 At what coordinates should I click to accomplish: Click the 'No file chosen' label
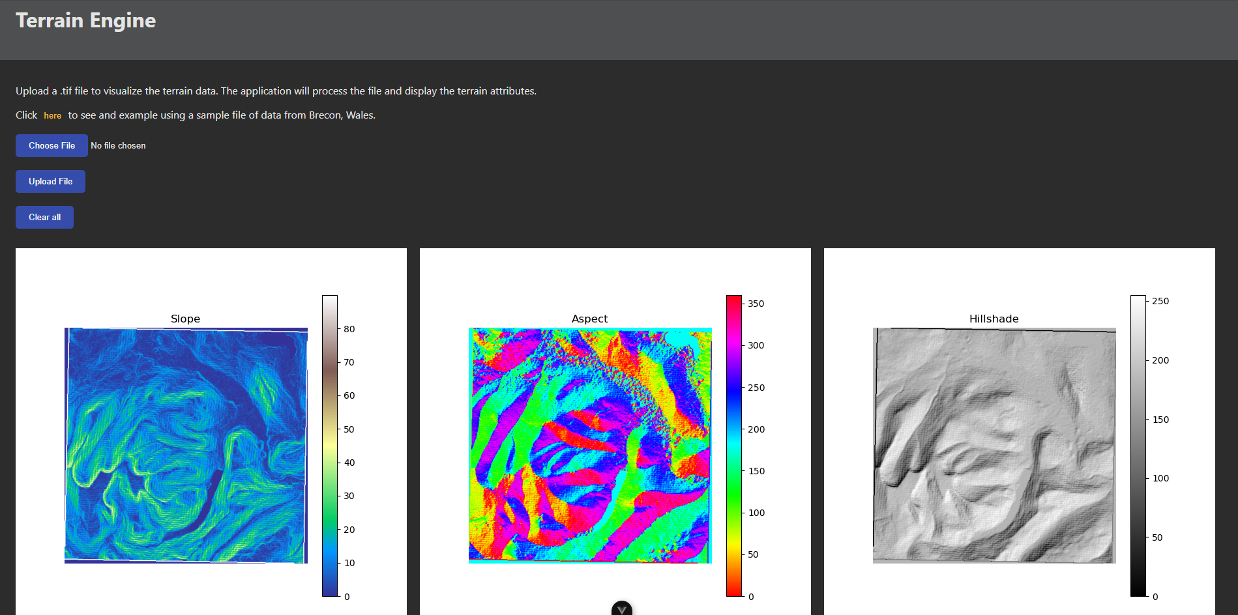click(118, 146)
